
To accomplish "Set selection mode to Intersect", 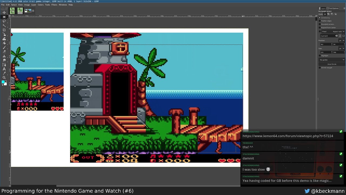I will tap(335, 14).
